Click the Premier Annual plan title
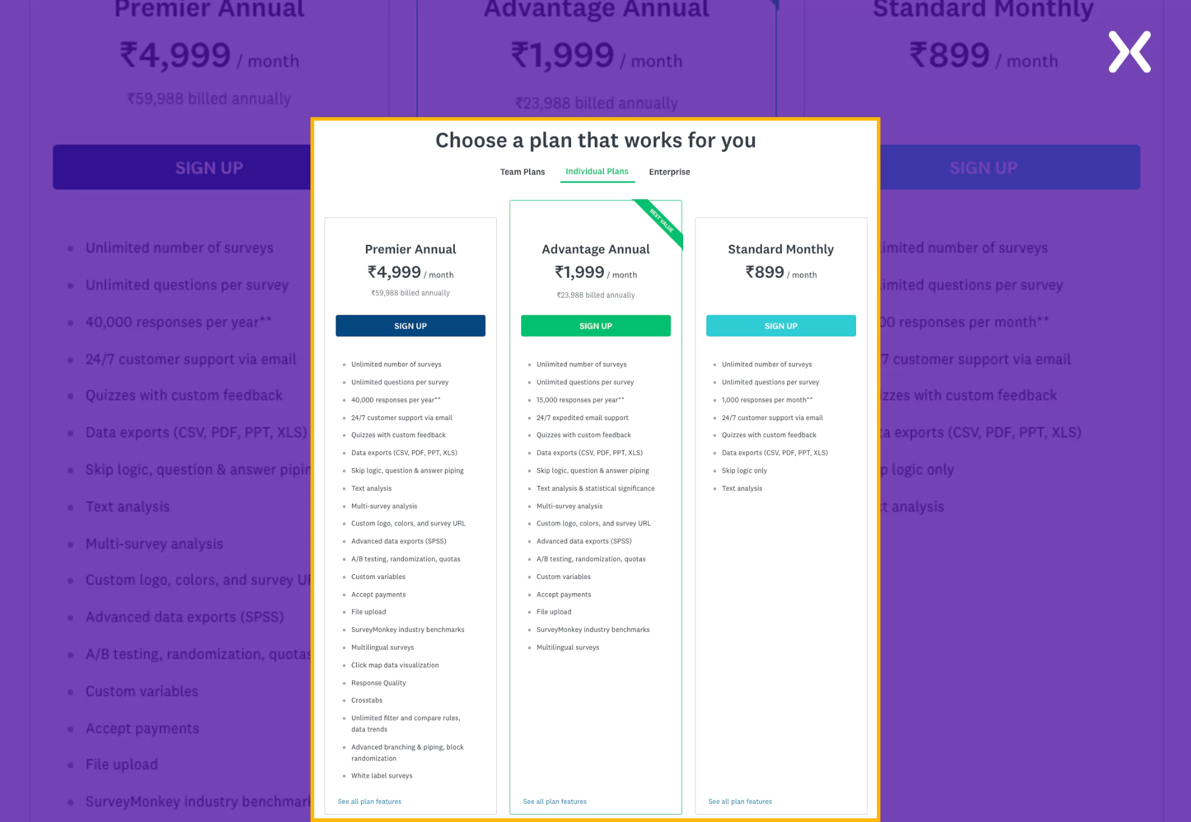This screenshot has width=1191, height=822. pyautogui.click(x=410, y=249)
